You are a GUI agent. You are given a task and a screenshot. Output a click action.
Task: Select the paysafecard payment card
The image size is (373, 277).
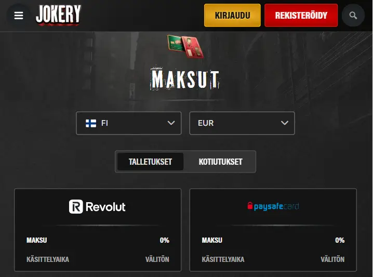273,230
